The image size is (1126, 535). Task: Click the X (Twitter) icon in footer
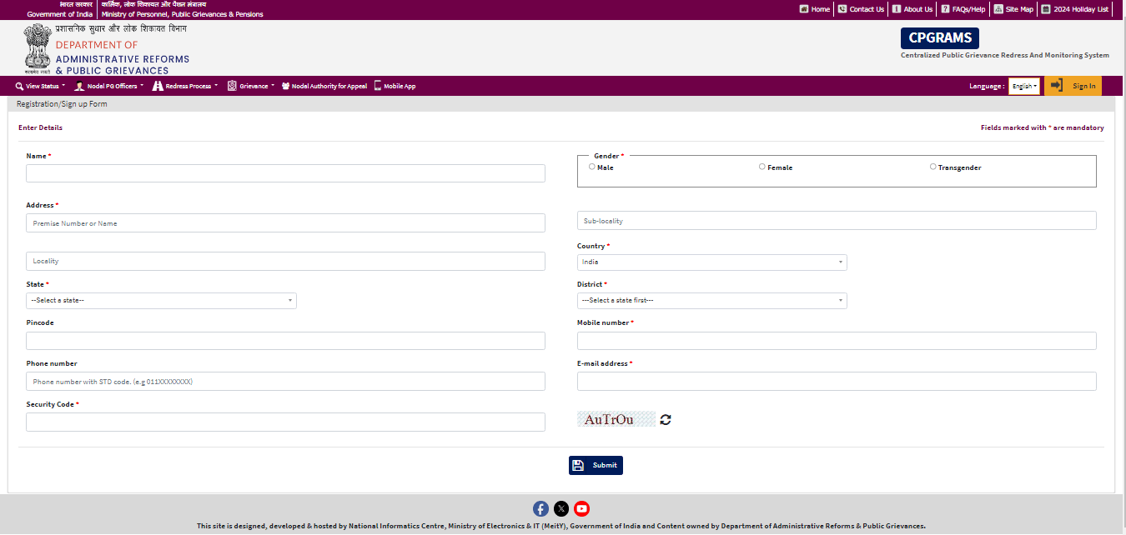tap(561, 508)
